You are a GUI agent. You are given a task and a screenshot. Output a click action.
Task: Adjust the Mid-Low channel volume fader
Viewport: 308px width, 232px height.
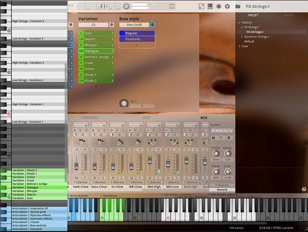pyautogui.click(x=168, y=163)
